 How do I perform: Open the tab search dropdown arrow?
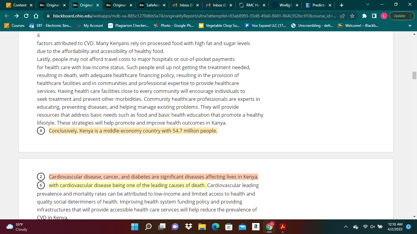[x=368, y=5]
